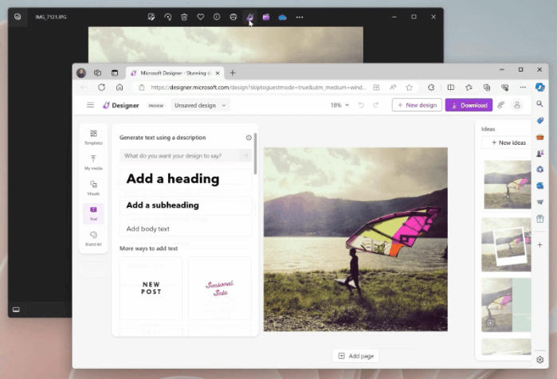Open the Brand kit panel tab
The width and height of the screenshot is (557, 379).
93,239
